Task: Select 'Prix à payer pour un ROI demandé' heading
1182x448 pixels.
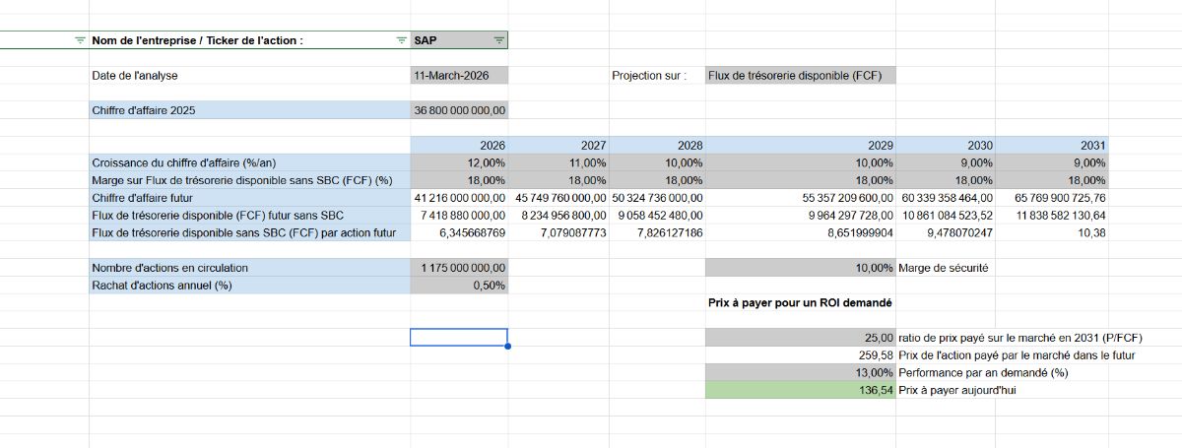Action: (800, 303)
